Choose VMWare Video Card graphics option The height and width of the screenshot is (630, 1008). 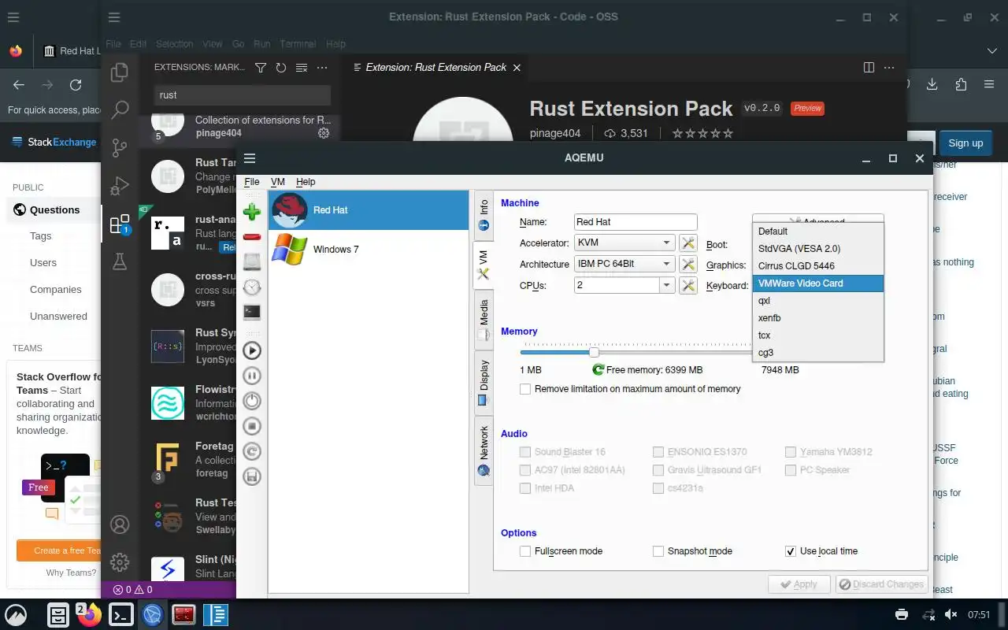click(x=817, y=283)
